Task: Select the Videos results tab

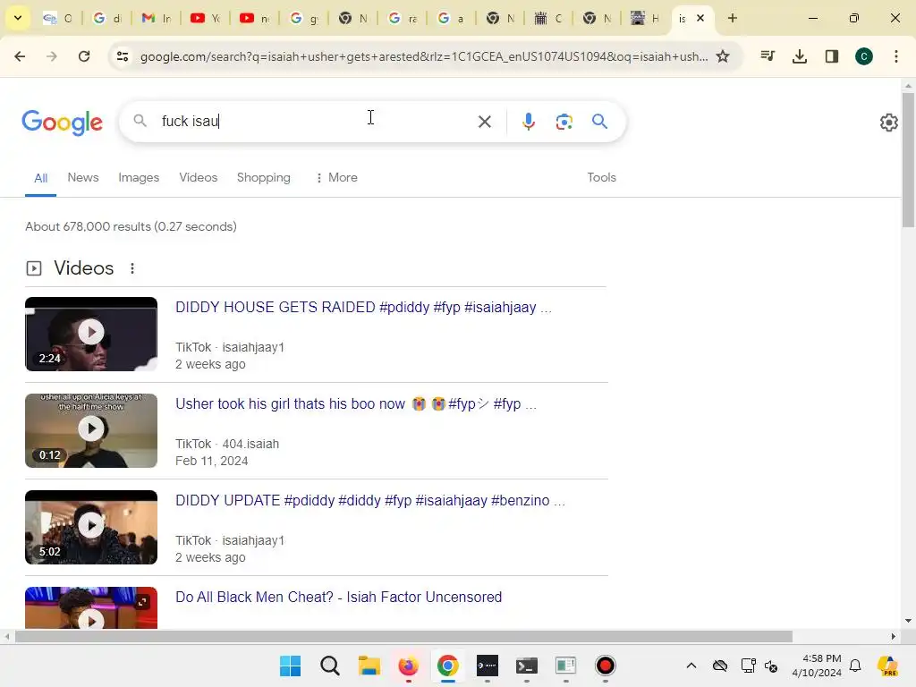Action: pos(198,178)
